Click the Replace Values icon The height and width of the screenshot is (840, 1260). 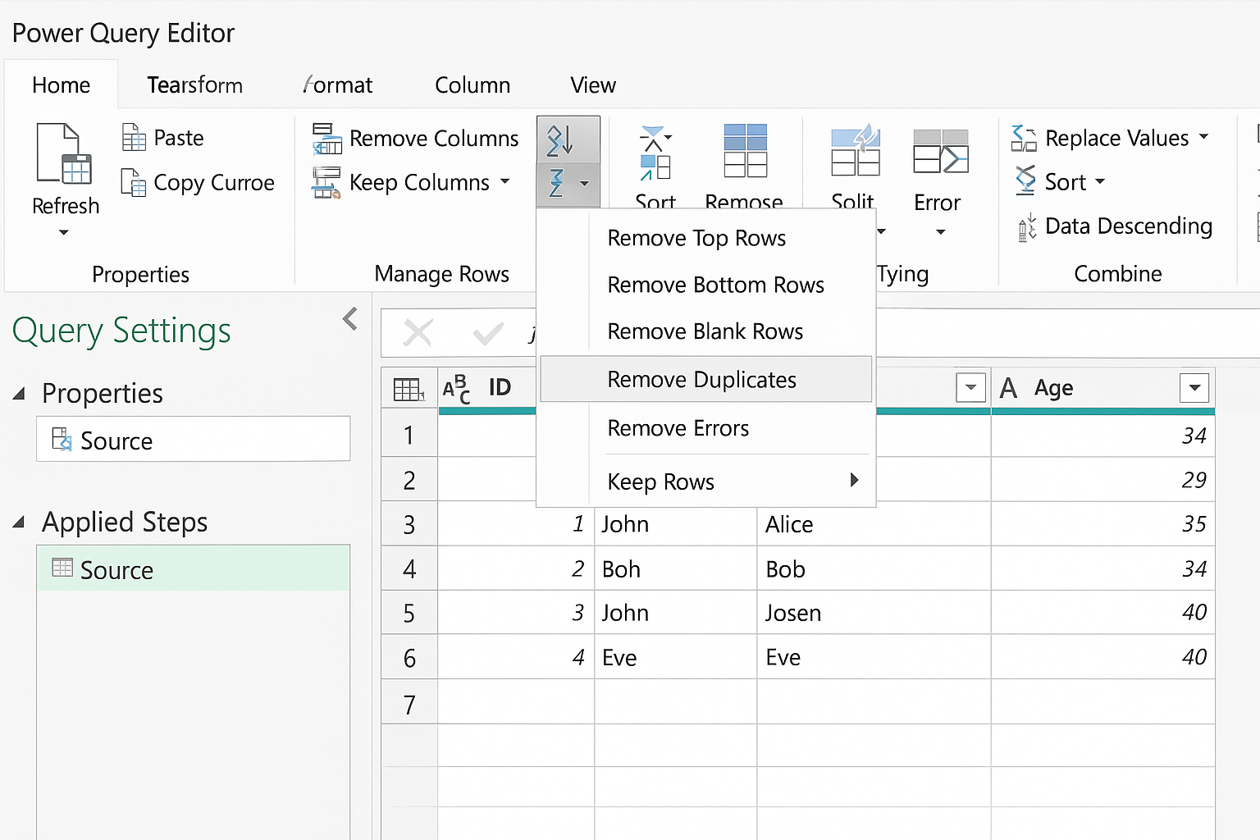click(x=1024, y=138)
